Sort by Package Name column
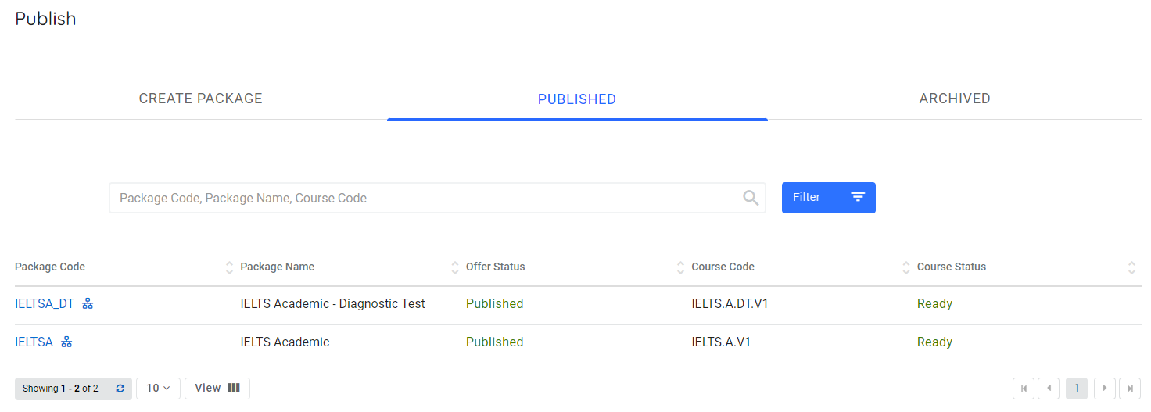 point(455,267)
